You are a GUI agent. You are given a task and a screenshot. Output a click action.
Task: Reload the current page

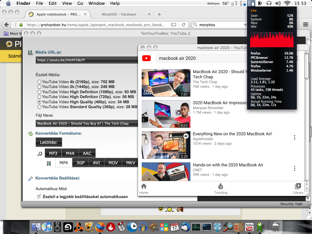[x=184, y=25]
